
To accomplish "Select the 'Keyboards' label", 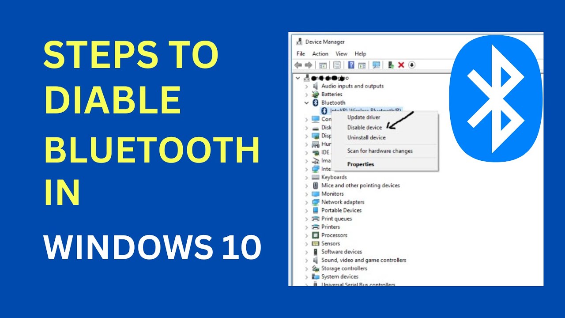I will [x=334, y=177].
